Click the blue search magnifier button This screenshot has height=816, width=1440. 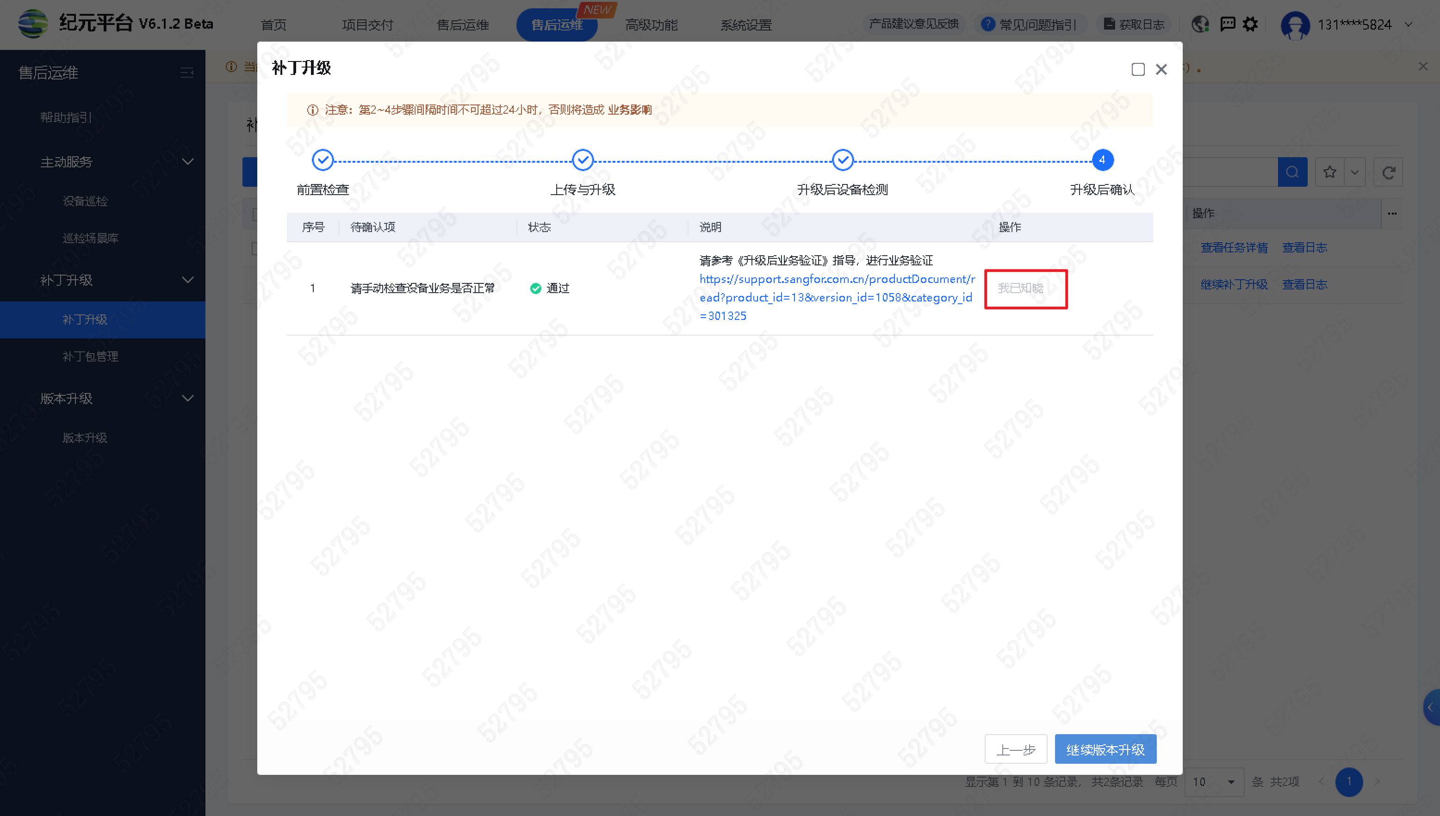point(1292,172)
